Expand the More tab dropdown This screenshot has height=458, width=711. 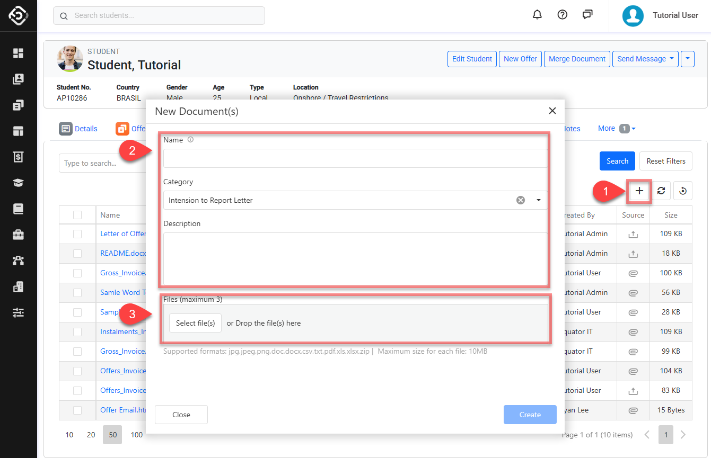pos(617,129)
